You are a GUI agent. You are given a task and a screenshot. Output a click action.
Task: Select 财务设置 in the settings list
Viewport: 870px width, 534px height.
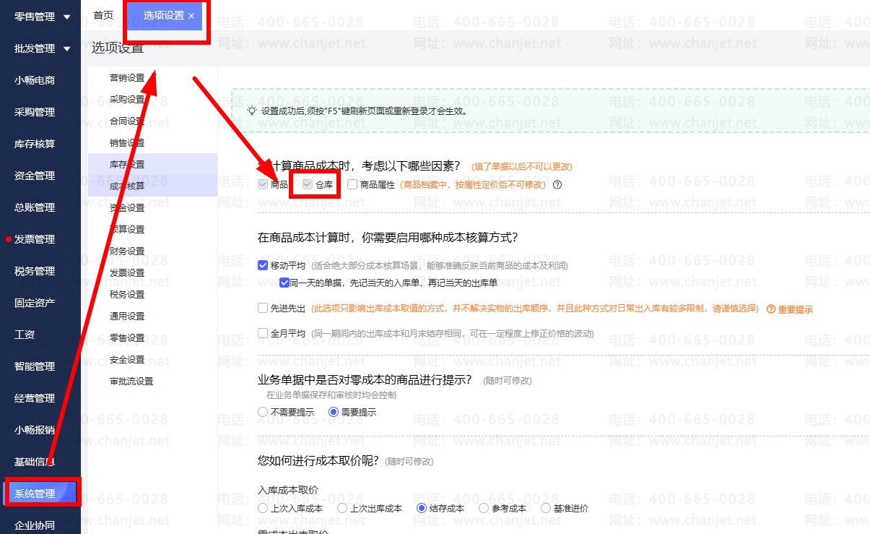pyautogui.click(x=127, y=251)
